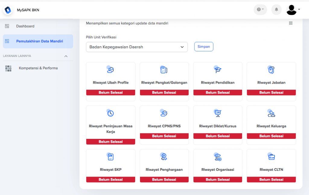Image resolution: width=309 pixels, height=195 pixels.
Task: Click Belum Selesai under Riwayat Ubah Profile
Action: click(110, 92)
